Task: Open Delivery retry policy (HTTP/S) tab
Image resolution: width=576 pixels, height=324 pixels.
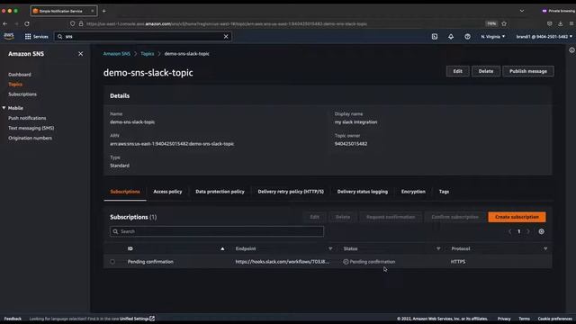Action: point(291,192)
